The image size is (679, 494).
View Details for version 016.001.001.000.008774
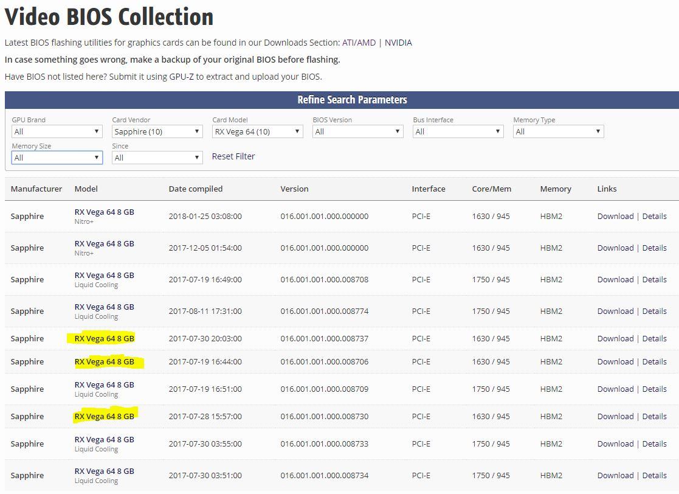coord(654,311)
